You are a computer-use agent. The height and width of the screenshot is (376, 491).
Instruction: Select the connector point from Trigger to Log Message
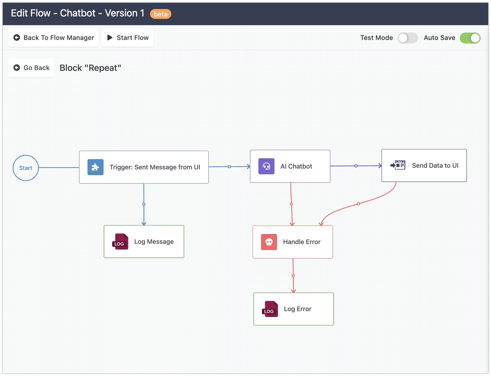tap(144, 204)
